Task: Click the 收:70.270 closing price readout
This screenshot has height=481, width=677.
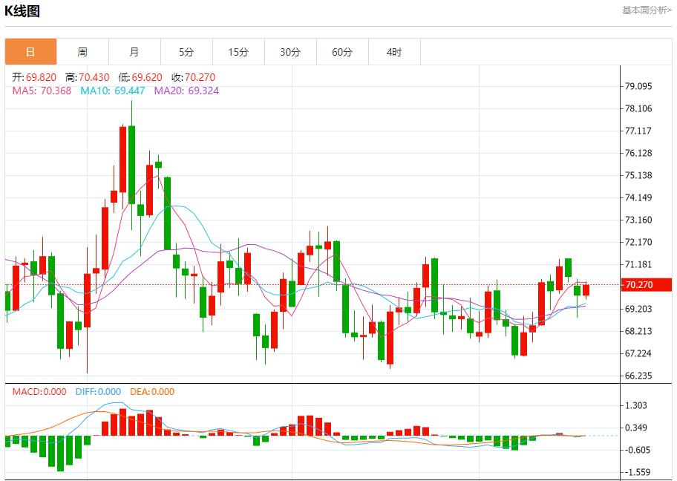Action: pos(193,77)
